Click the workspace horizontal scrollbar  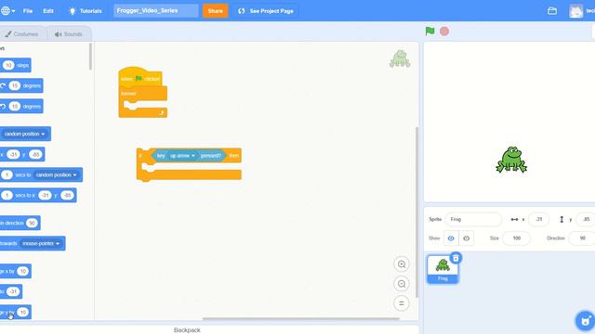(301, 318)
